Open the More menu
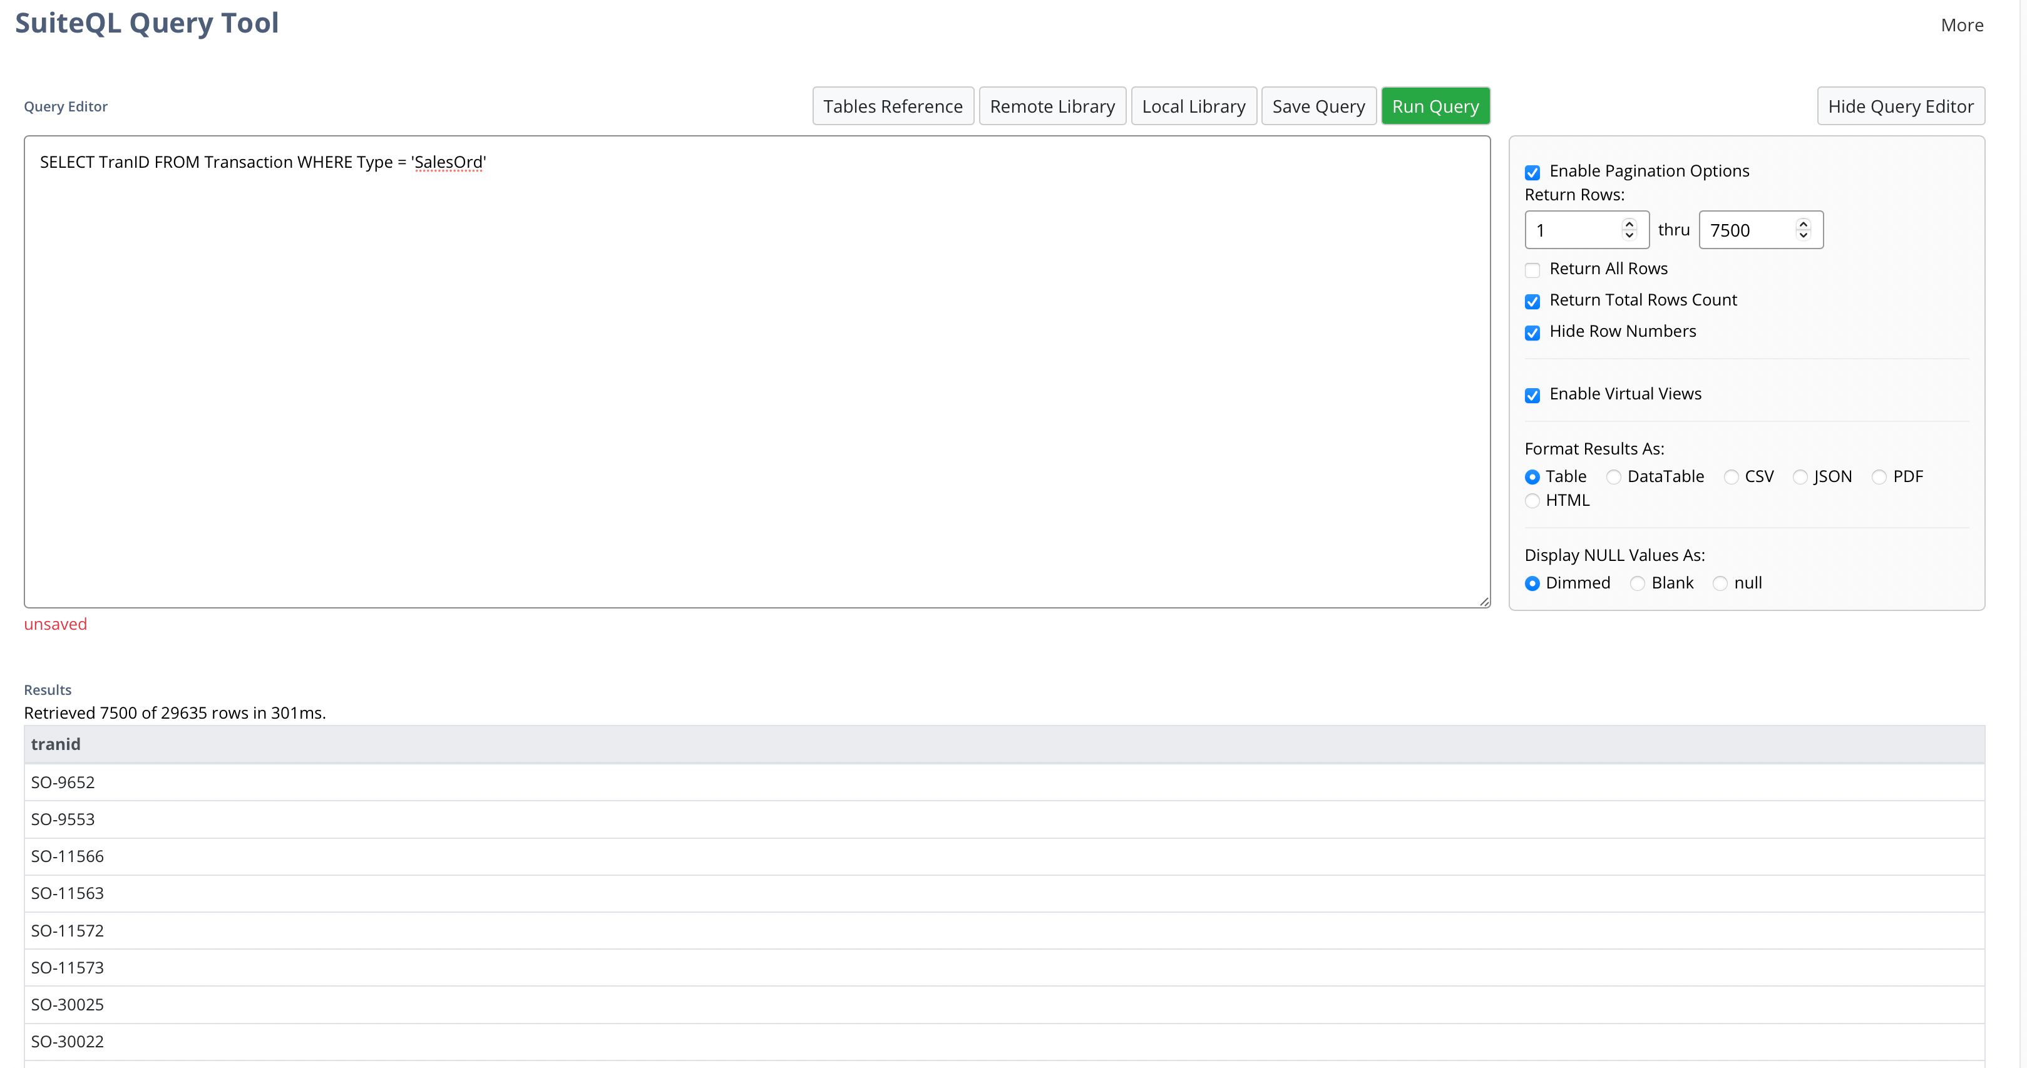2027x1068 pixels. coord(1962,24)
